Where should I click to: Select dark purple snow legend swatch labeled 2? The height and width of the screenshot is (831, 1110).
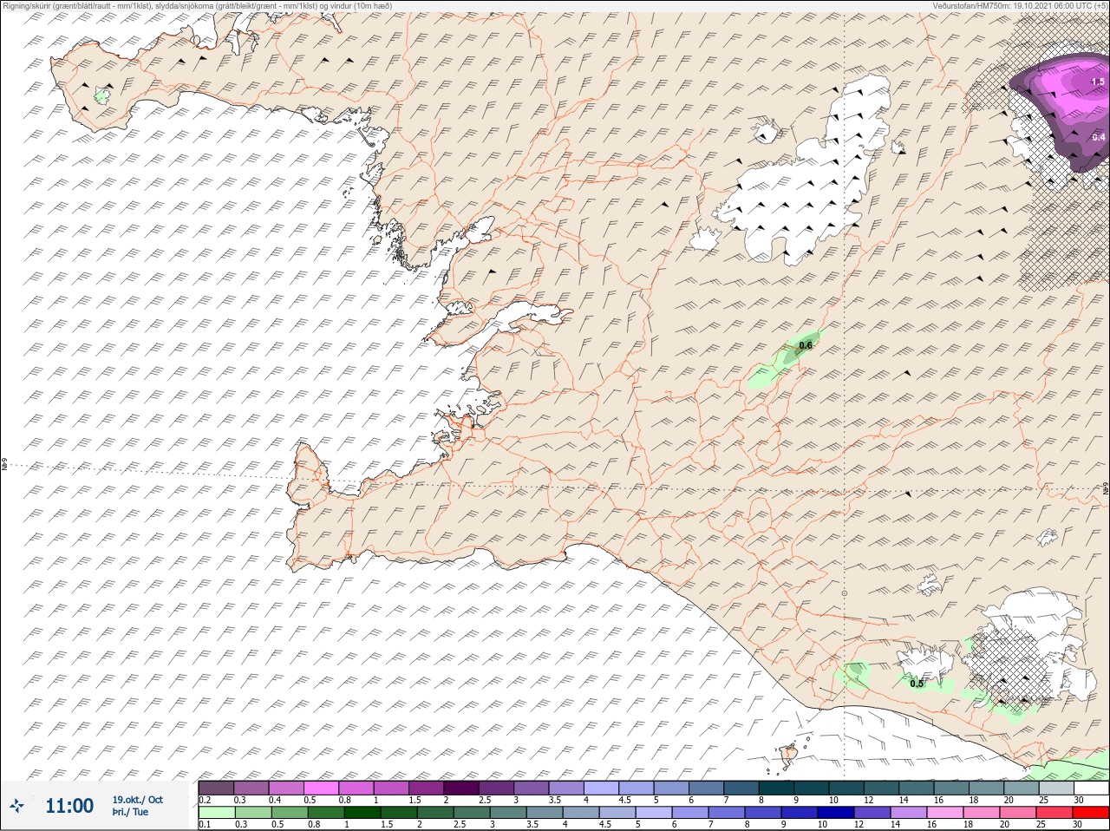click(x=461, y=788)
